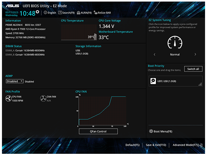Image resolution: width=207 pixels, height=155 pixels.
Task: Click the CPU FAN curve graph
Action: pyautogui.click(x=102, y=111)
